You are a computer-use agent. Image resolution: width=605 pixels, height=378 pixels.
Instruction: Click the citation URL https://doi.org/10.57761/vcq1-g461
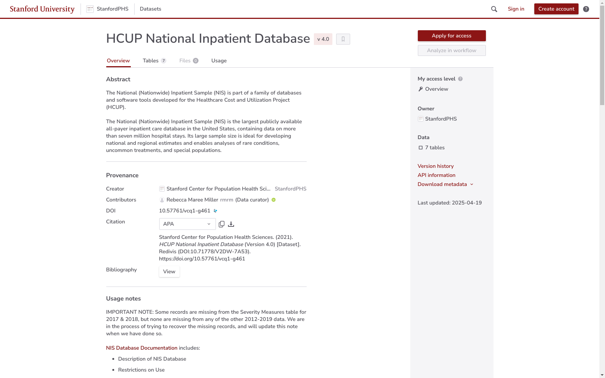pyautogui.click(x=202, y=259)
